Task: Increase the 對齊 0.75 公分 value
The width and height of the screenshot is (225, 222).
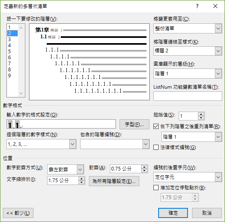Action: (144, 167)
